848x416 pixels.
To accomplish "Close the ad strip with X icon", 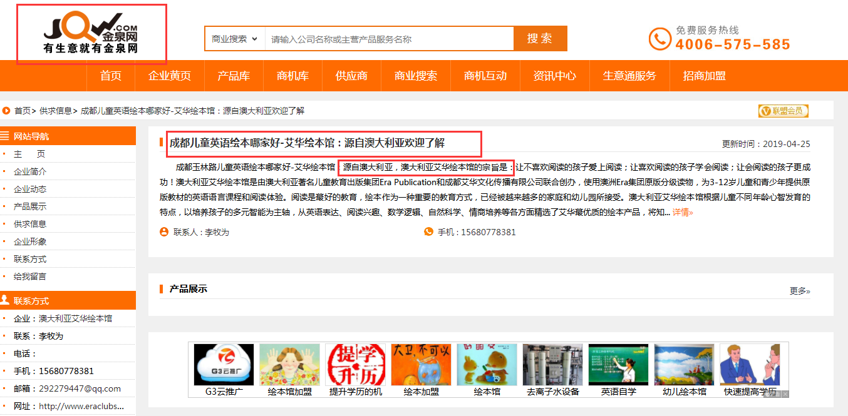I will point(785,394).
